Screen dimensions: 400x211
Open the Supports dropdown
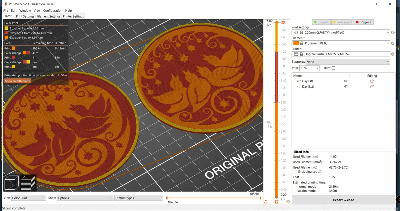(x=348, y=62)
